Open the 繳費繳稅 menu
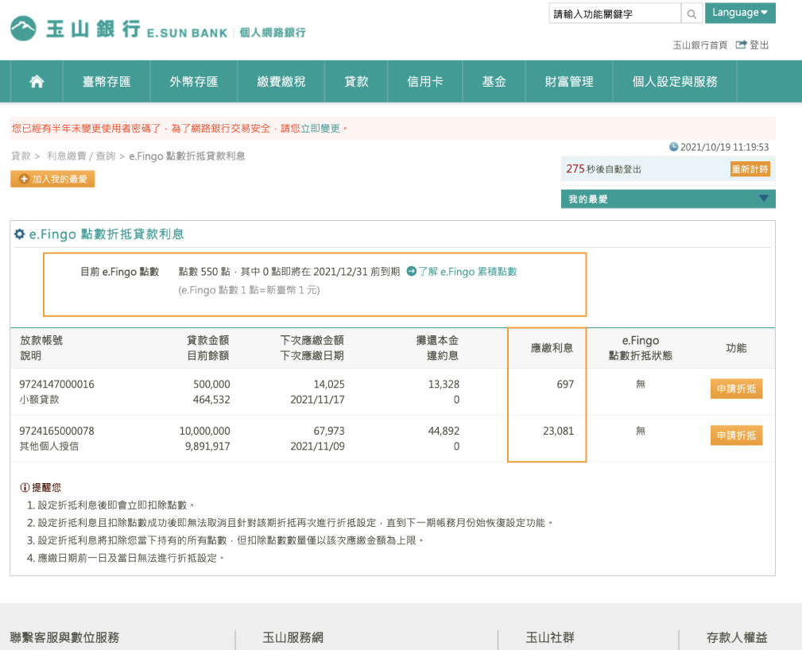Viewport: 802px width, 650px height. pyautogui.click(x=281, y=81)
